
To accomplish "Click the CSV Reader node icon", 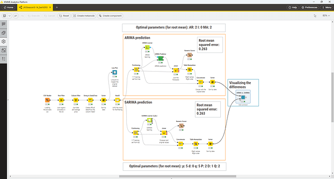I will point(47,100).
